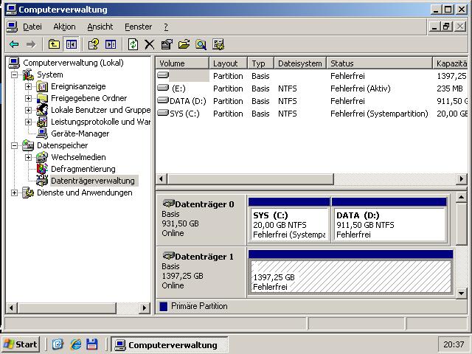
Task: Click the Delete X toolbar icon
Action: tap(149, 44)
